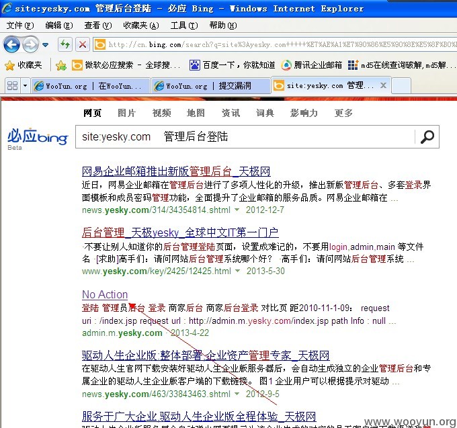The image size is (457, 428).
Task: Click the magnifying glass search button
Action: pyautogui.click(x=427, y=137)
